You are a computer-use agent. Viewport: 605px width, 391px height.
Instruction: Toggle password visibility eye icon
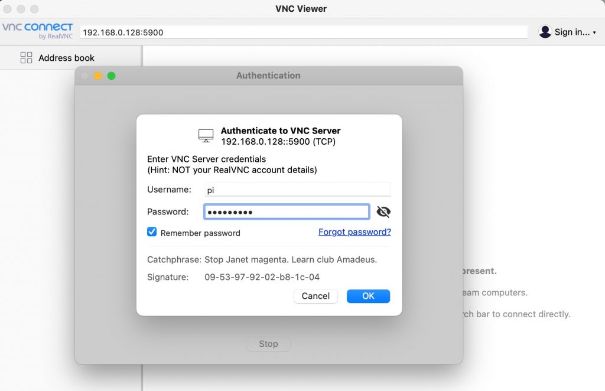click(383, 211)
